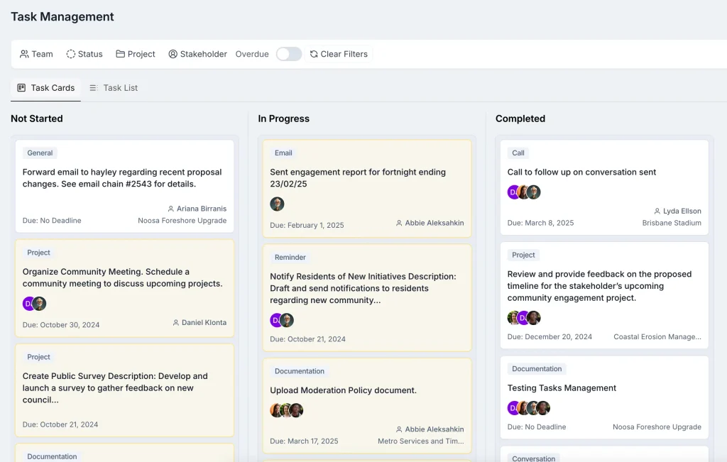
Task: Switch to the Task List tab
Action: click(114, 88)
